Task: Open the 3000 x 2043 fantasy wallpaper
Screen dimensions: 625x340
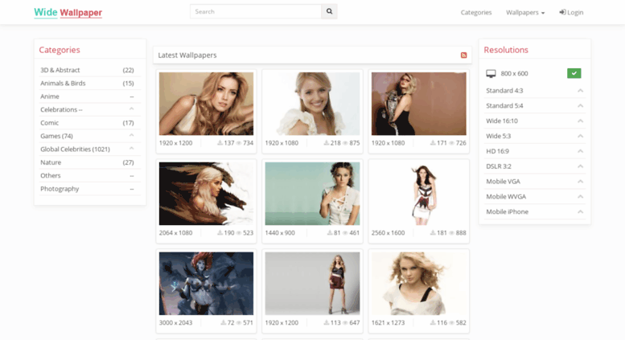Action: tap(206, 284)
